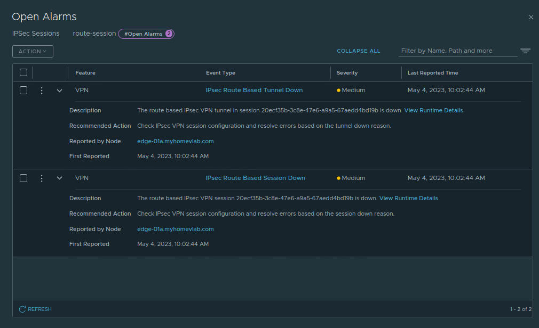
Task: Check the Session Down alarm checkbox
Action: 23,178
